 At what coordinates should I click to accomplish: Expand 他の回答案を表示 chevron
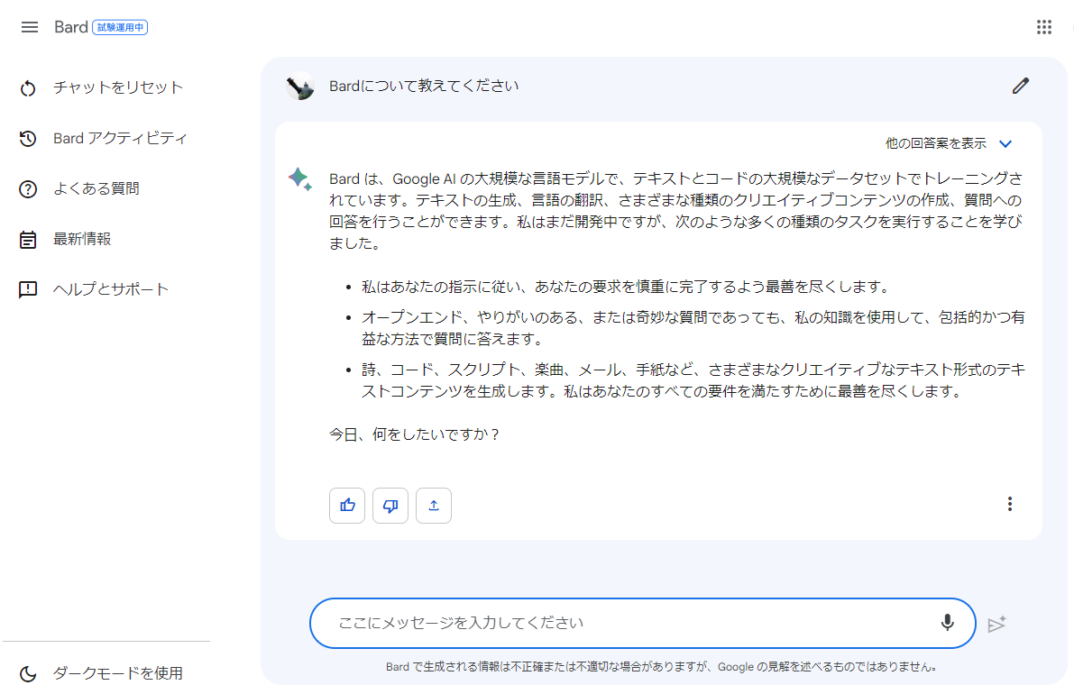pyautogui.click(x=1005, y=143)
